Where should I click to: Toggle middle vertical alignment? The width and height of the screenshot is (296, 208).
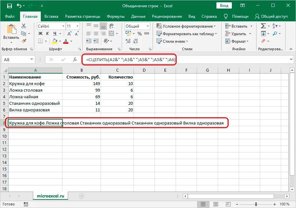(x=96, y=26)
